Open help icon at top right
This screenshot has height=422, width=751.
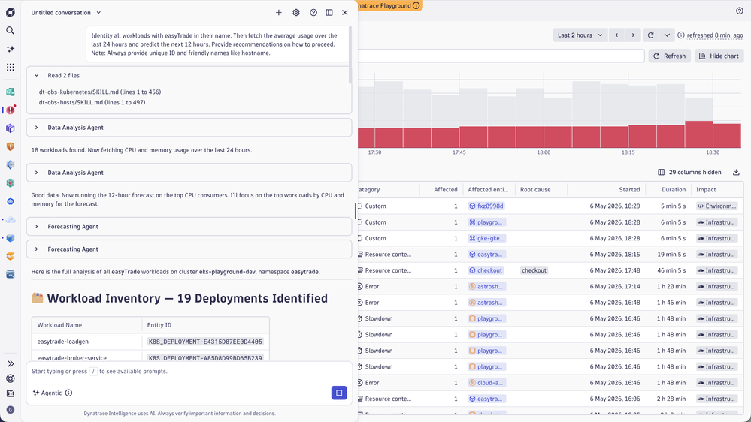(740, 11)
